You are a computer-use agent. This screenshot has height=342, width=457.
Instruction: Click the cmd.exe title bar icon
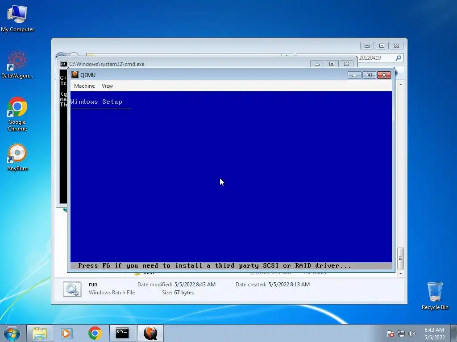click(63, 64)
